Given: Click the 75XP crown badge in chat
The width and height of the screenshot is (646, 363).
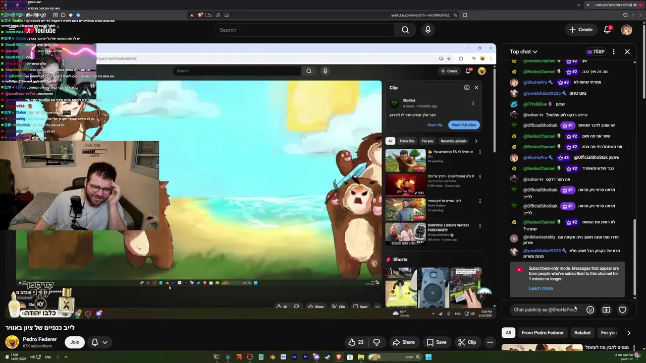Looking at the screenshot, I should click(x=596, y=51).
